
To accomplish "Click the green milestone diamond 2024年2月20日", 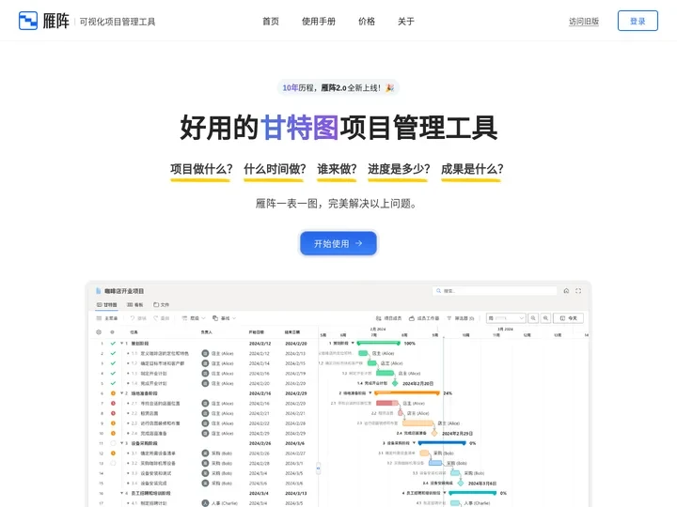I will [x=395, y=383].
